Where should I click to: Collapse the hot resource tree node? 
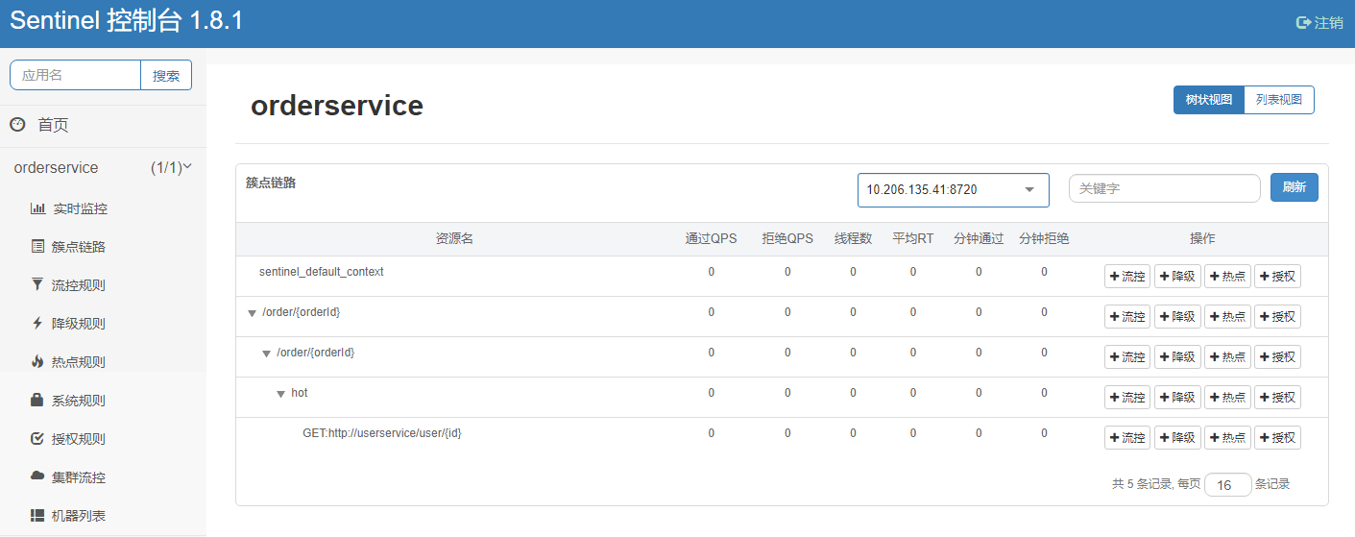(281, 394)
